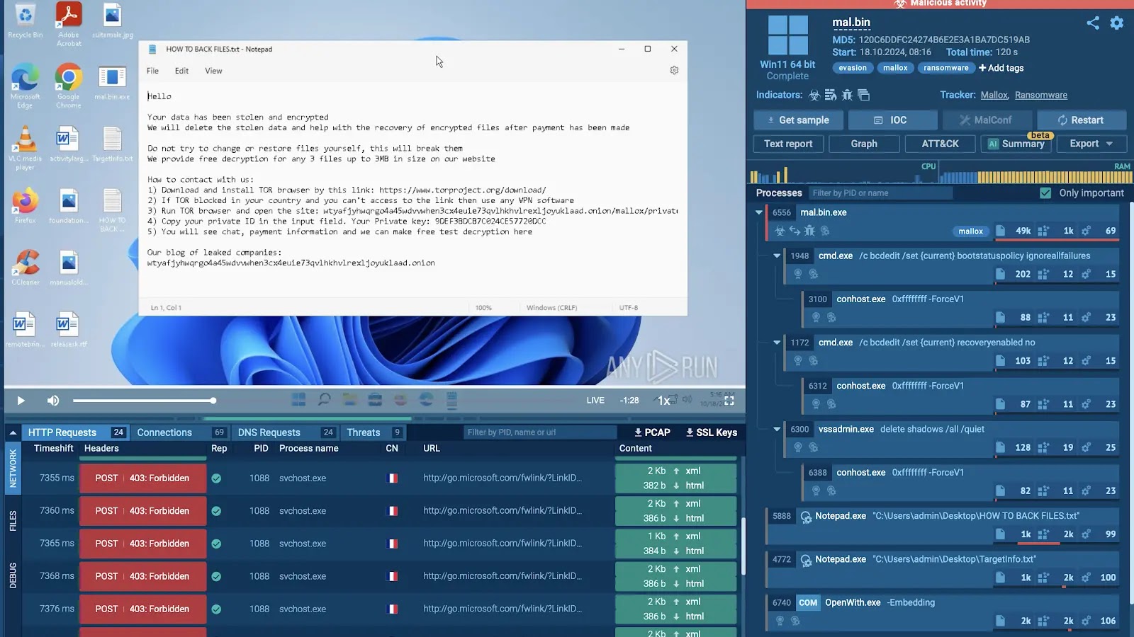Open the NETWORK side tab
This screenshot has width=1134, height=637.
13,468
